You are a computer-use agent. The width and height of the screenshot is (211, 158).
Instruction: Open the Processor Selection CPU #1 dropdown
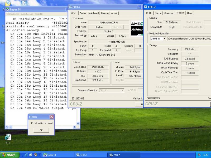pyautogui.click(x=122, y=90)
